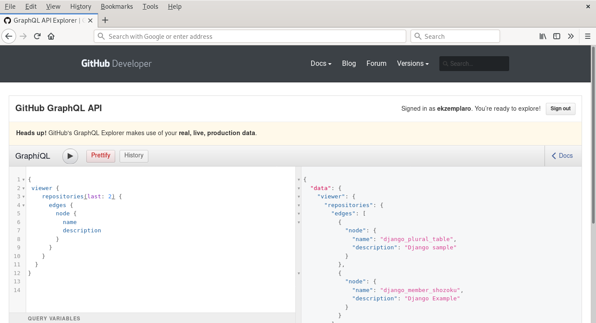
Task: Click the Sign out button
Action: [561, 109]
